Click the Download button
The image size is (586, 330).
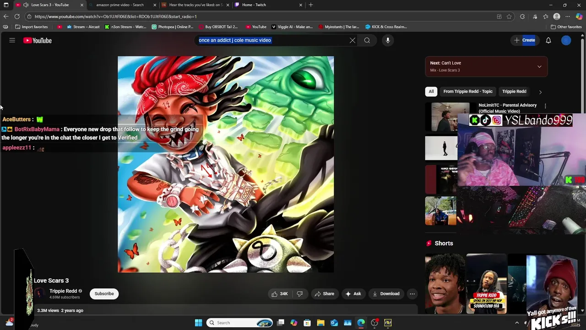386,294
